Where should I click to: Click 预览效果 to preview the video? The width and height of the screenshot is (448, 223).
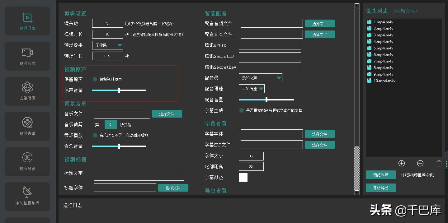(x=380, y=175)
